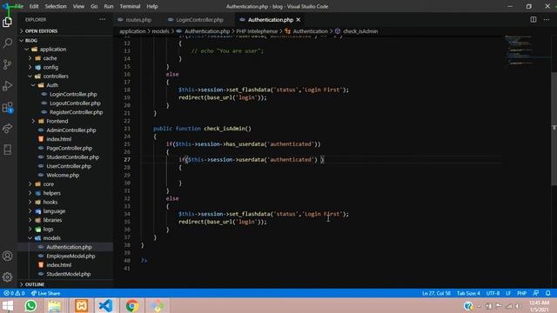Open Live Share activity bar icon

8,129
